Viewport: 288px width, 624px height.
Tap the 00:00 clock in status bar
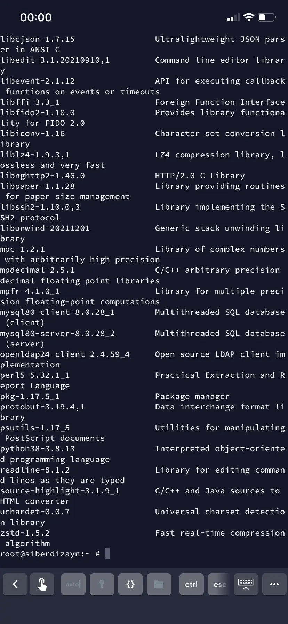[x=36, y=17]
